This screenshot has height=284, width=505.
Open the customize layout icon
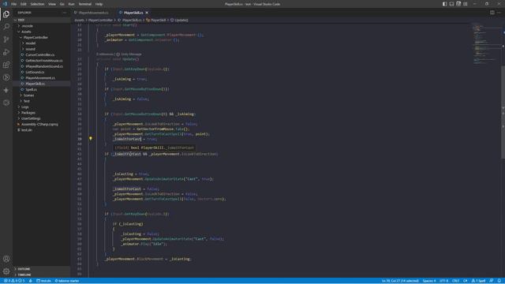466,4
